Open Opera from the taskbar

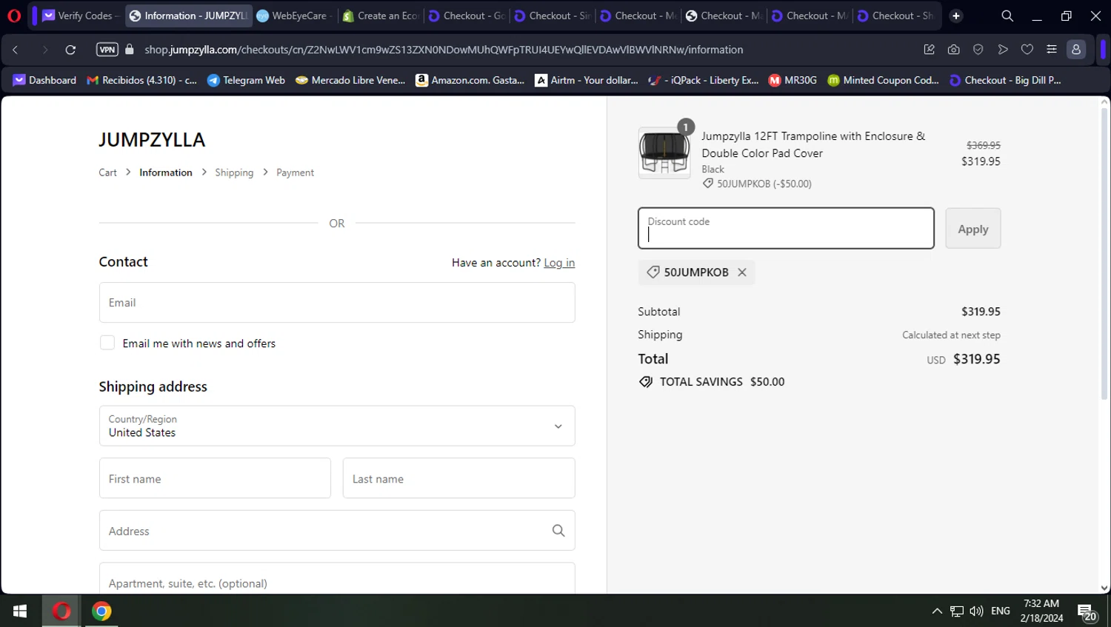point(61,611)
